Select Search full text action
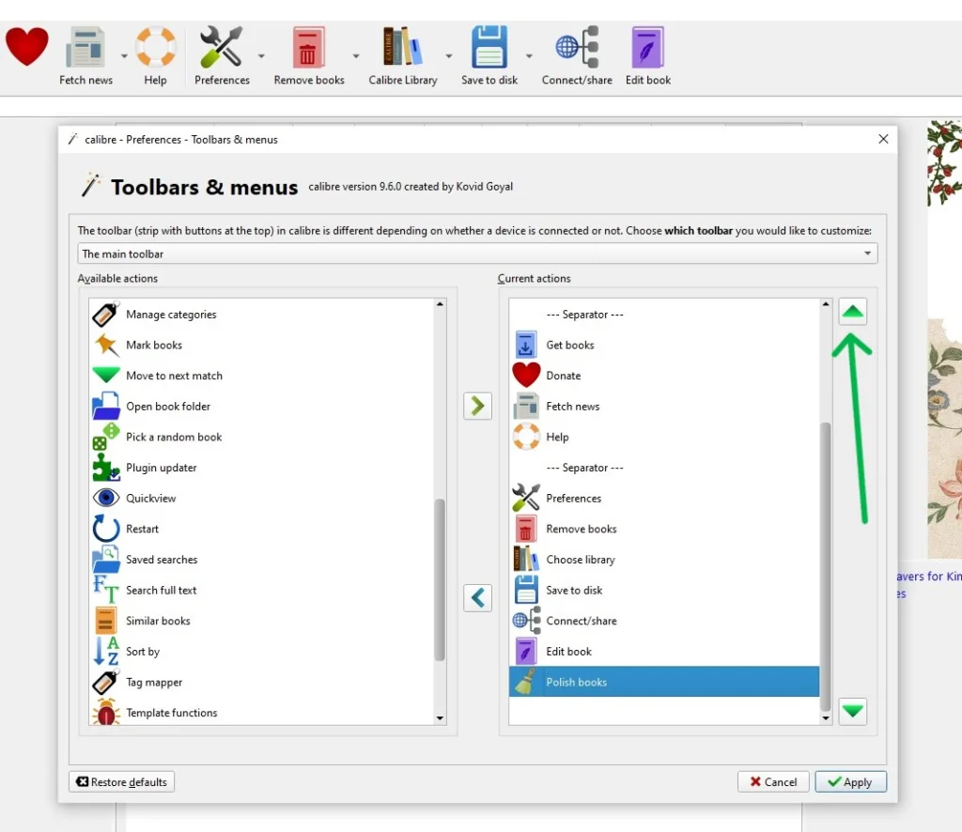Viewport: 962px width, 832px height. [x=262, y=590]
